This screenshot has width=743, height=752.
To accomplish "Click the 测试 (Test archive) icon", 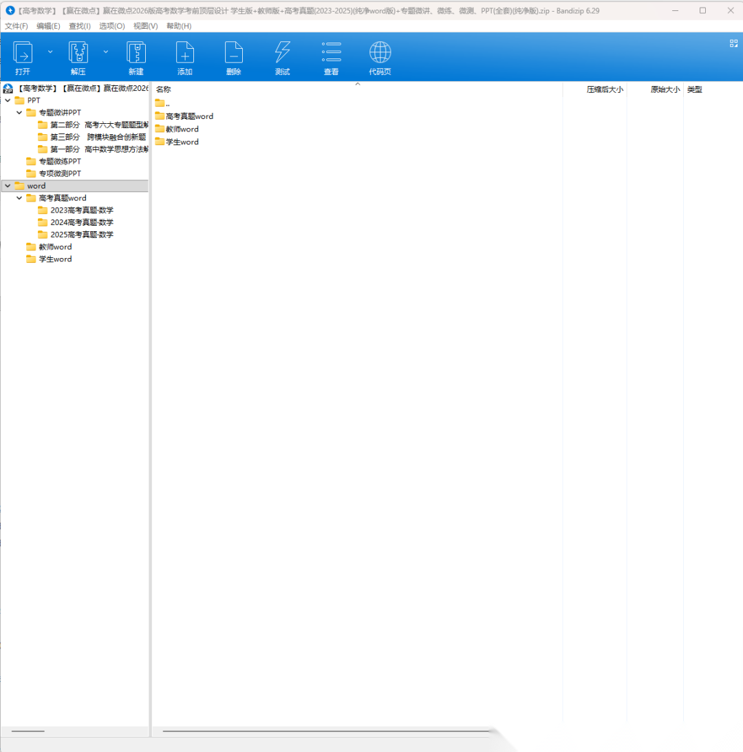I will [282, 53].
